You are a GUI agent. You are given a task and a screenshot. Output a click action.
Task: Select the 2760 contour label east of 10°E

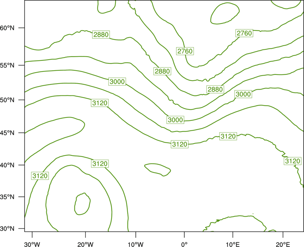[244, 33]
